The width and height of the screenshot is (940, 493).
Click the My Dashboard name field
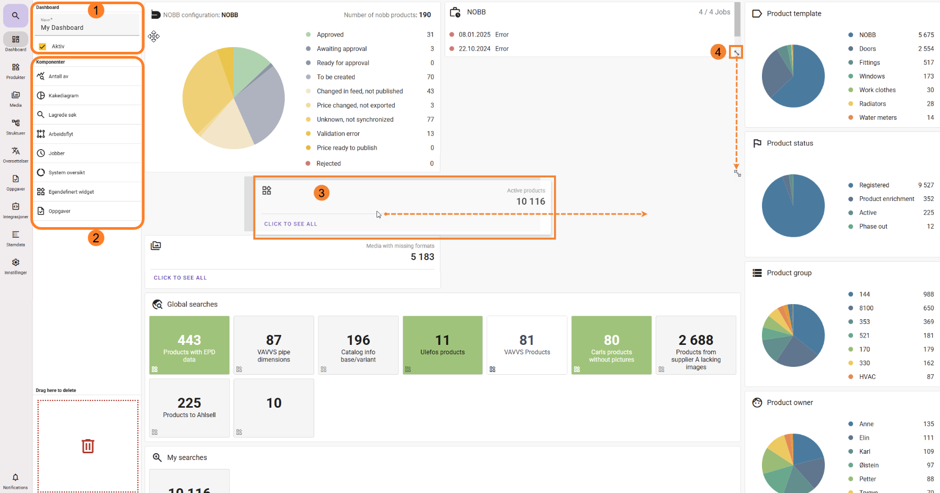[87, 27]
